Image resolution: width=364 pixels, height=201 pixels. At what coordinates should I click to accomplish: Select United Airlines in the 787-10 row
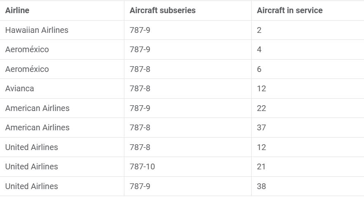[x=31, y=166]
